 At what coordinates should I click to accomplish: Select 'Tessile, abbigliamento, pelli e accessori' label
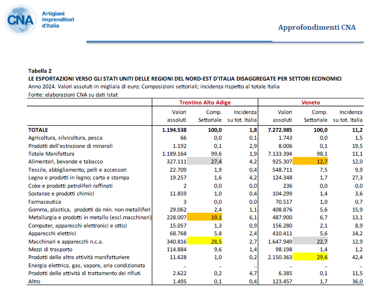pos(77,170)
